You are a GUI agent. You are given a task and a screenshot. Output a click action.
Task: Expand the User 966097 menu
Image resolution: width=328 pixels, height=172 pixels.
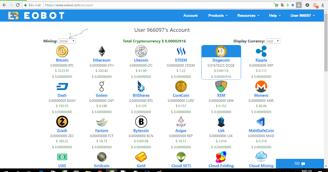tap(303, 16)
